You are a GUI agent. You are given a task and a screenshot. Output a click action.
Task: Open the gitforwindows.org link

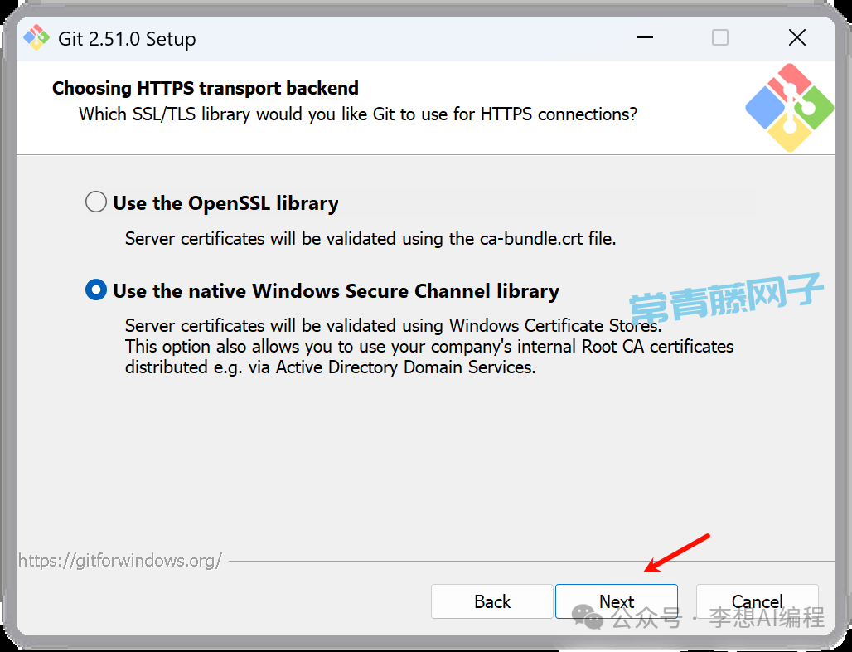120,561
